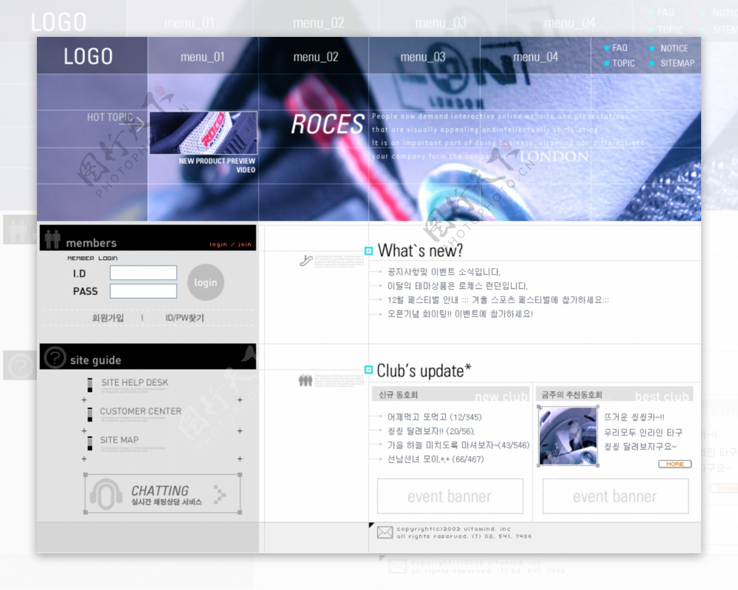Click the best club thumbnail image
The height and width of the screenshot is (590, 738).
[x=568, y=436]
